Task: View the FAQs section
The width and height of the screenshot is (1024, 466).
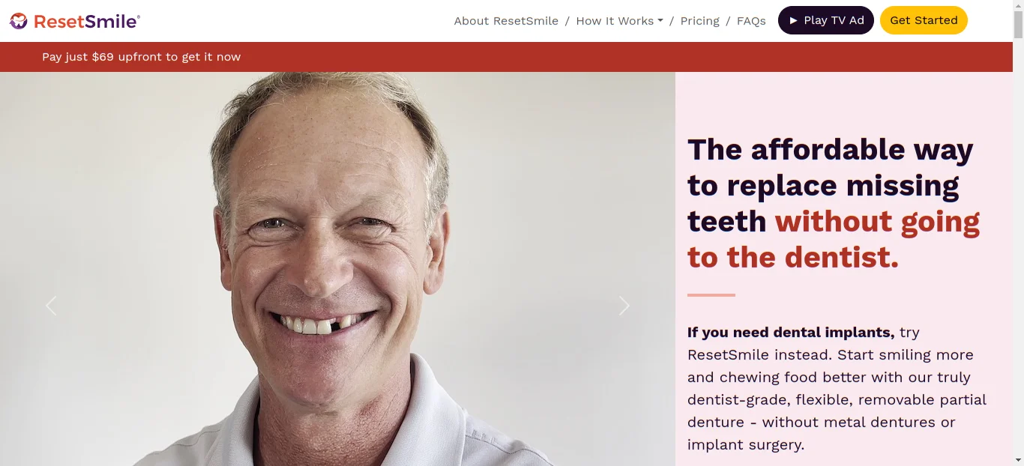Action: pos(751,21)
